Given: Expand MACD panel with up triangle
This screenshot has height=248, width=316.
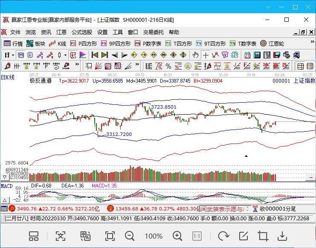Looking at the screenshot, I should click(x=5, y=200).
